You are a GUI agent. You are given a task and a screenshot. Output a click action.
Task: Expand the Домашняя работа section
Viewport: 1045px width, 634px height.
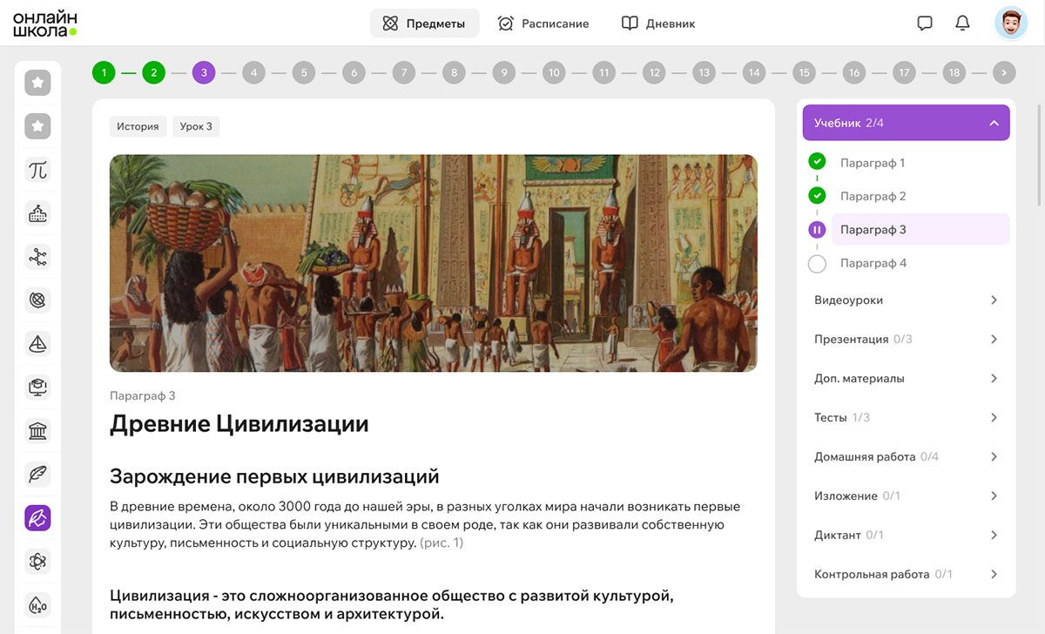pyautogui.click(x=906, y=457)
